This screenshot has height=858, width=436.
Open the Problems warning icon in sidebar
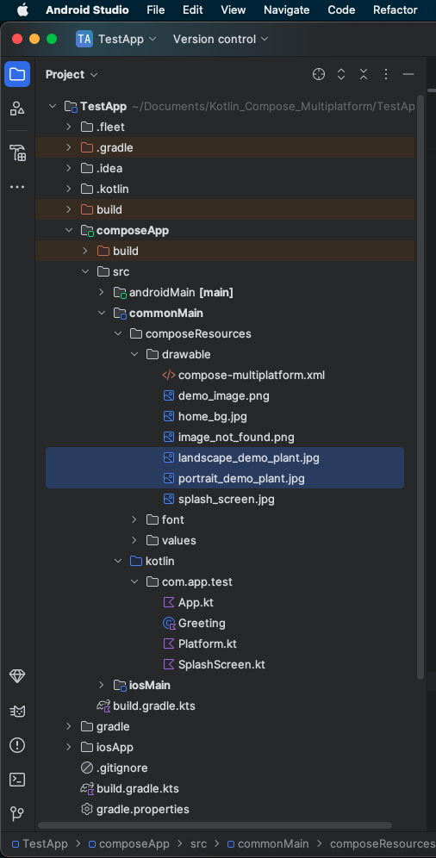pyautogui.click(x=17, y=745)
